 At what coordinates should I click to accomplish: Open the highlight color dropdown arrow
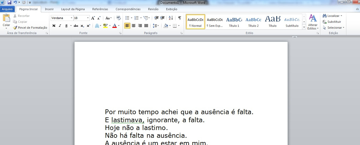(110, 26)
